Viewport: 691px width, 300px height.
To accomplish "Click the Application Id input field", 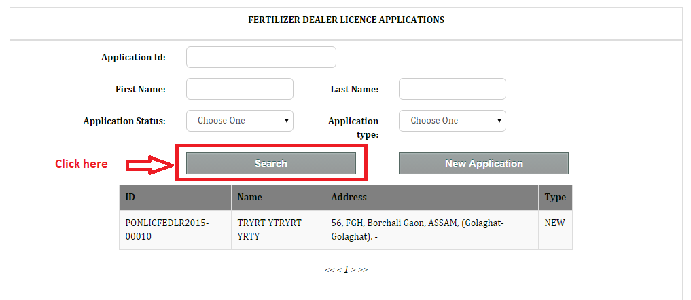I will pyautogui.click(x=261, y=57).
